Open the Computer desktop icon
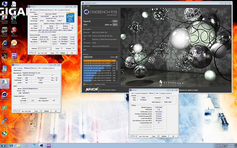Viewport: 237px width, 148px height. [x=5, y=5]
